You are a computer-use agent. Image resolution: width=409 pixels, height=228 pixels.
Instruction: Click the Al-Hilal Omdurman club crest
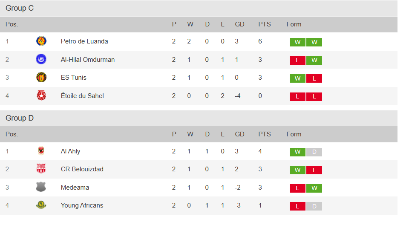pyautogui.click(x=41, y=59)
